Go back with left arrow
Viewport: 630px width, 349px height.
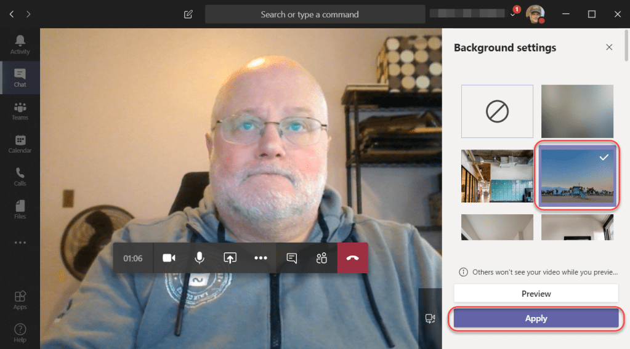coord(12,14)
